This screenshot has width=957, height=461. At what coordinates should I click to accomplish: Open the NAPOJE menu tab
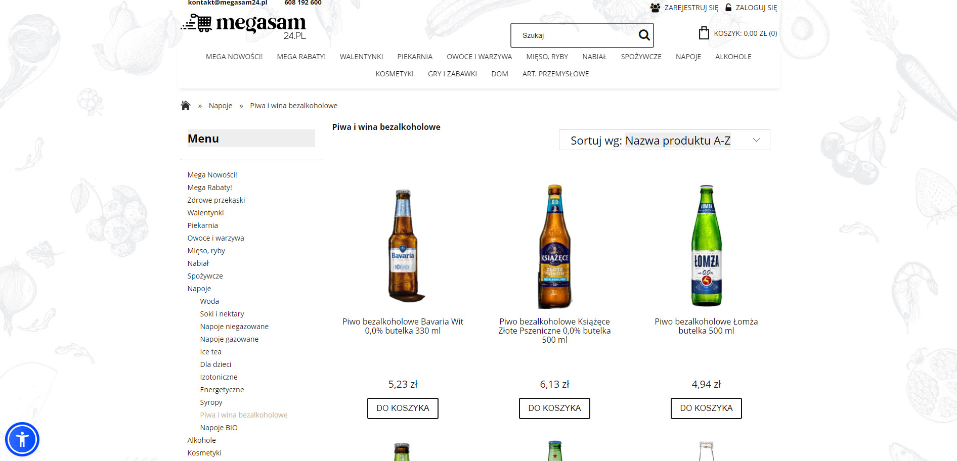coord(688,57)
